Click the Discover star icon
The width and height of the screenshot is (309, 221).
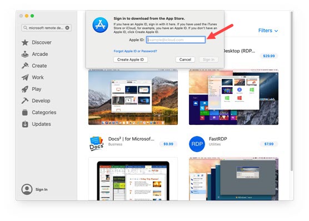coord(25,42)
